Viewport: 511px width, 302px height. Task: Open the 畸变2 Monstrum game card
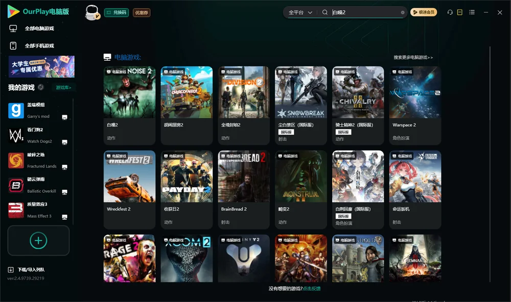tap(301, 190)
